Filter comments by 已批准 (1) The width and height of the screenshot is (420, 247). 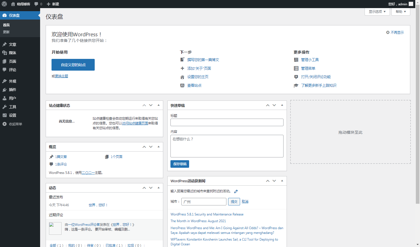point(114,245)
